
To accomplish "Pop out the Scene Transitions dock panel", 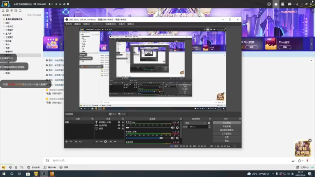I will click(x=210, y=119).
